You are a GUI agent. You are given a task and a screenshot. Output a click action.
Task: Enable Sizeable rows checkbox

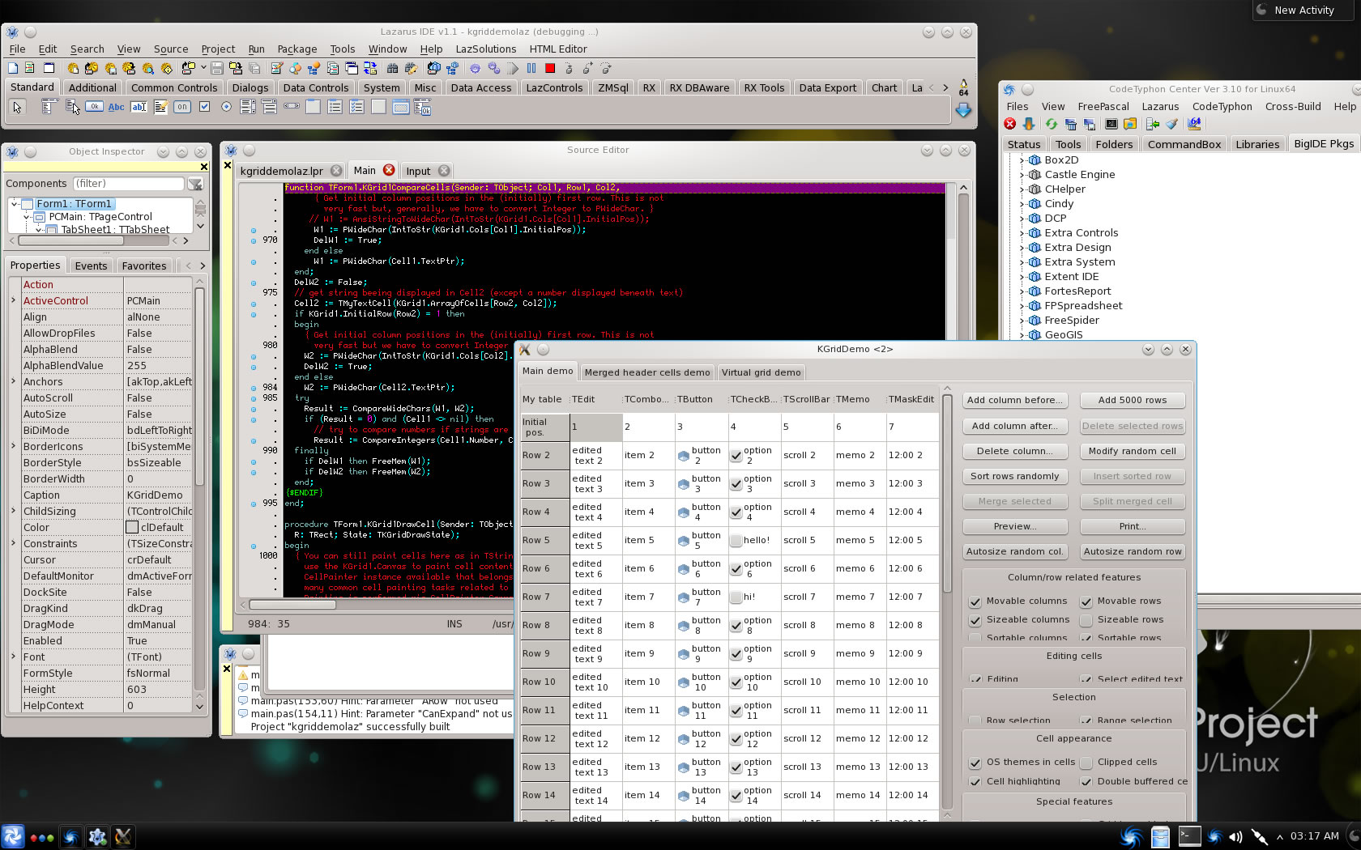click(x=1086, y=620)
